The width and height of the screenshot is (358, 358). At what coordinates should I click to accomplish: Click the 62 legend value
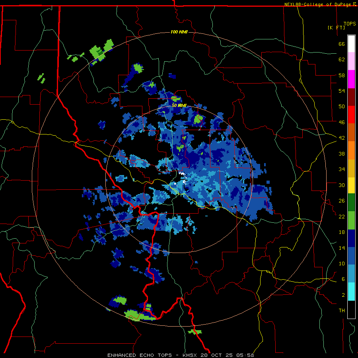342,59
